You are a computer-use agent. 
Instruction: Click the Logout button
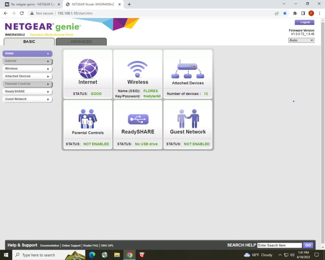pyautogui.click(x=305, y=22)
